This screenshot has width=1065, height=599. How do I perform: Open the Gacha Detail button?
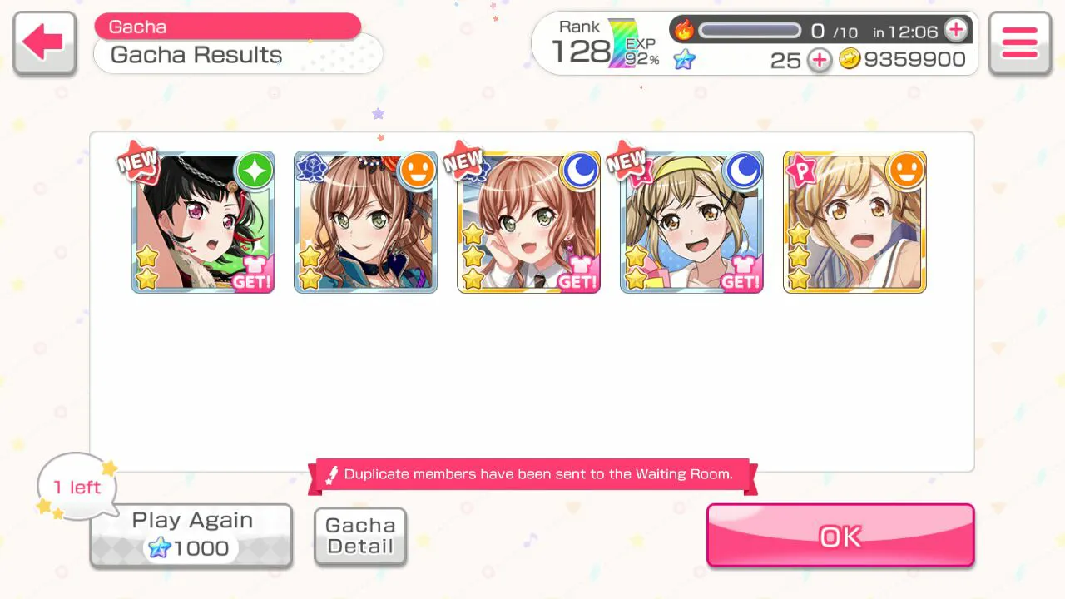pos(360,537)
